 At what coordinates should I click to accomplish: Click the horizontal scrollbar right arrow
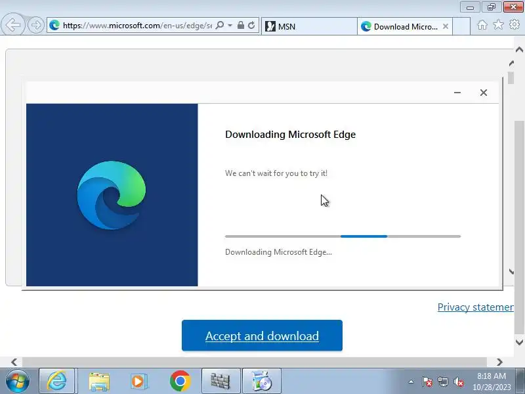coord(499,362)
